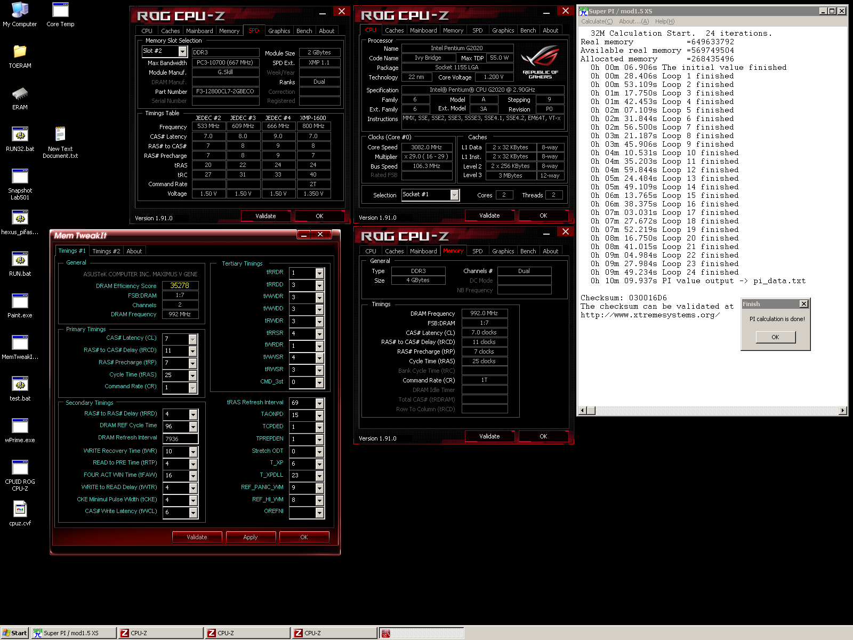Open Caches tab in CPU CPU-Z window
This screenshot has height=640, width=853.
395,30
